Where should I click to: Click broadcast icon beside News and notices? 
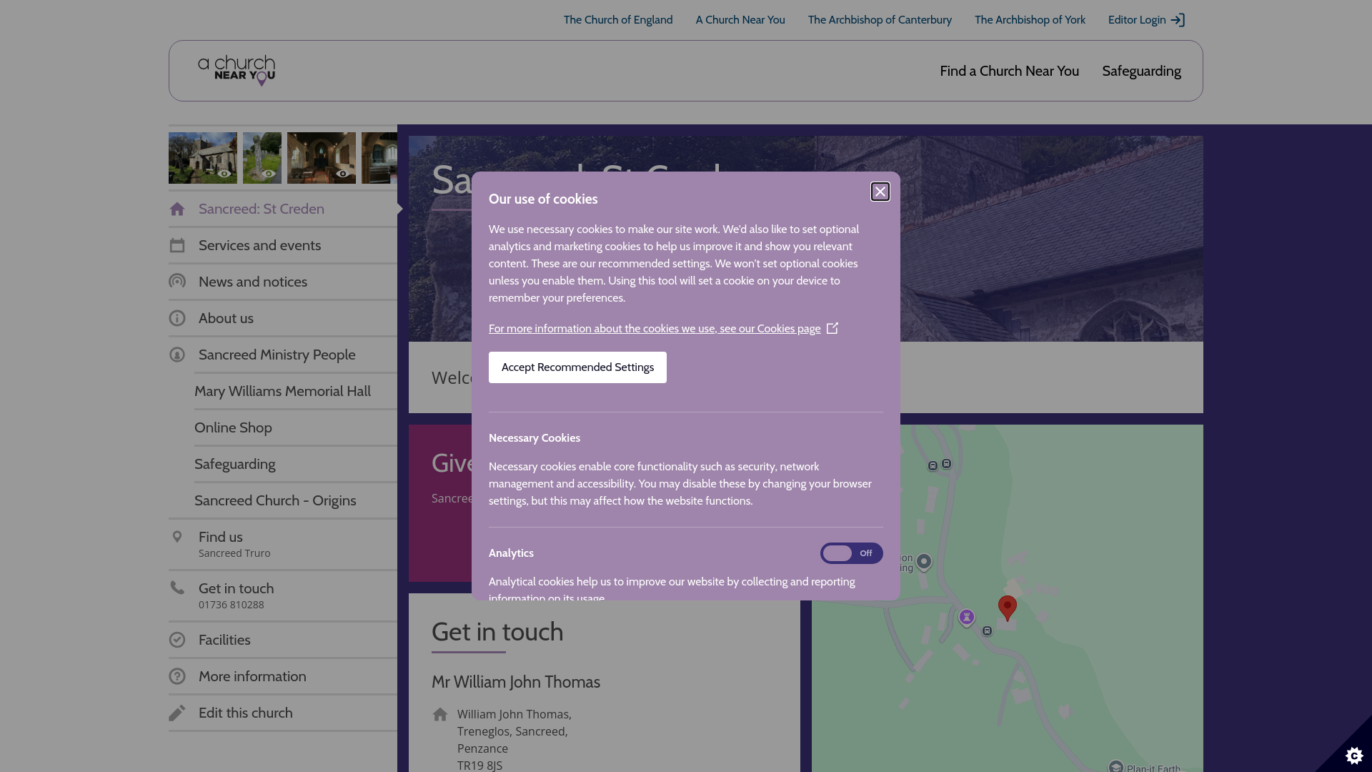click(177, 282)
